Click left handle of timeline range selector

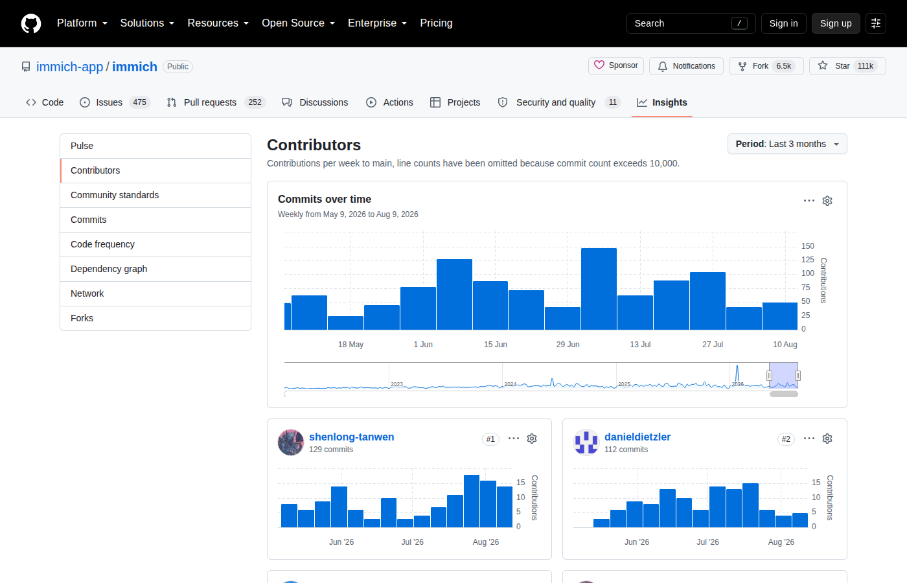pyautogui.click(x=769, y=376)
